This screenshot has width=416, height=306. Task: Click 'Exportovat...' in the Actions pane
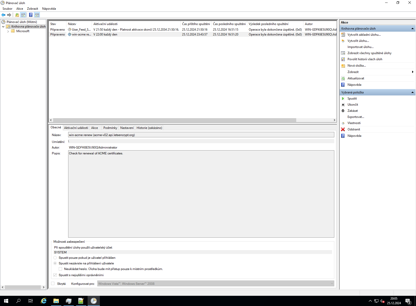[356, 117]
